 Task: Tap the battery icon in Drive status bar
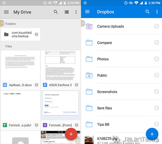tap(65, 3)
